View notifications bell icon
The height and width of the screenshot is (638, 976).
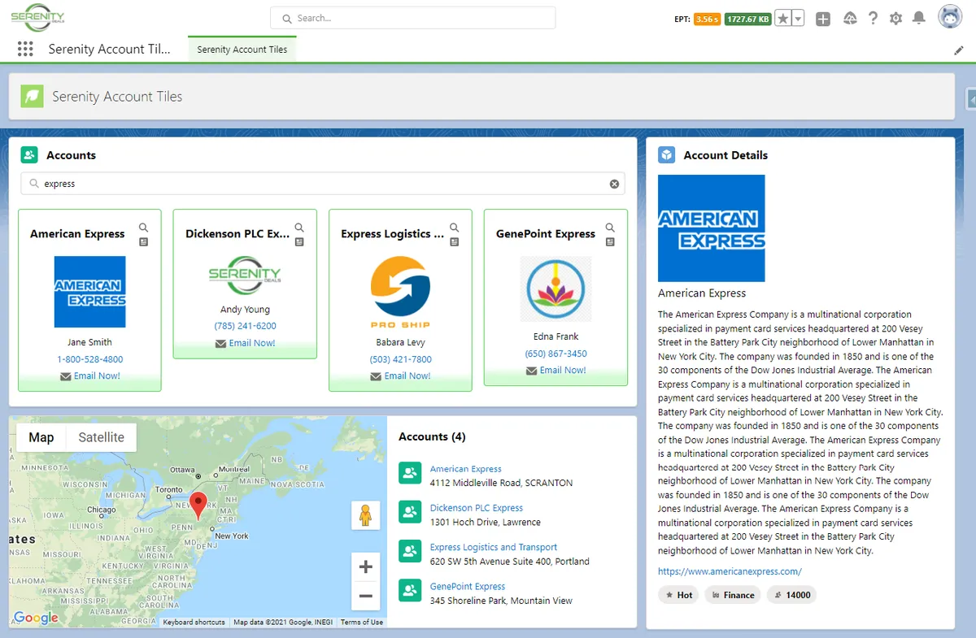pos(918,18)
